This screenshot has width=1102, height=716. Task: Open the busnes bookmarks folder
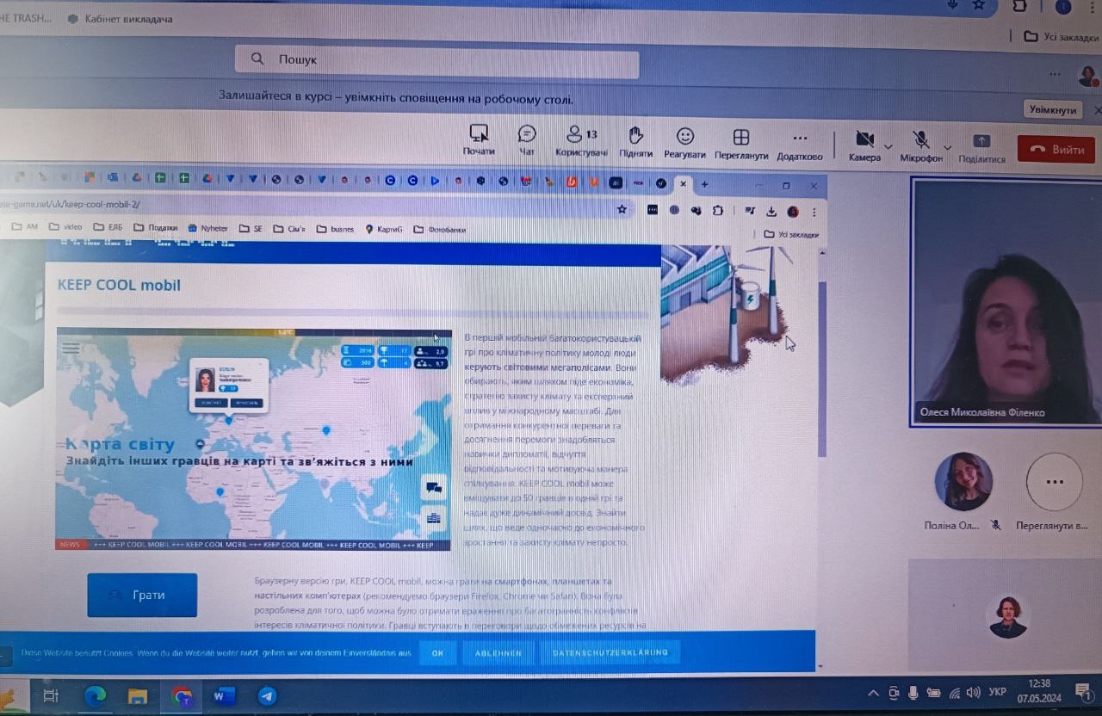coord(335,229)
